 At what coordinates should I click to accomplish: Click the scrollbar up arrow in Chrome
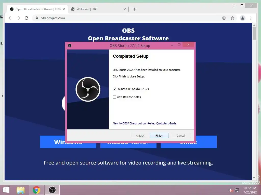(x=254, y=25)
